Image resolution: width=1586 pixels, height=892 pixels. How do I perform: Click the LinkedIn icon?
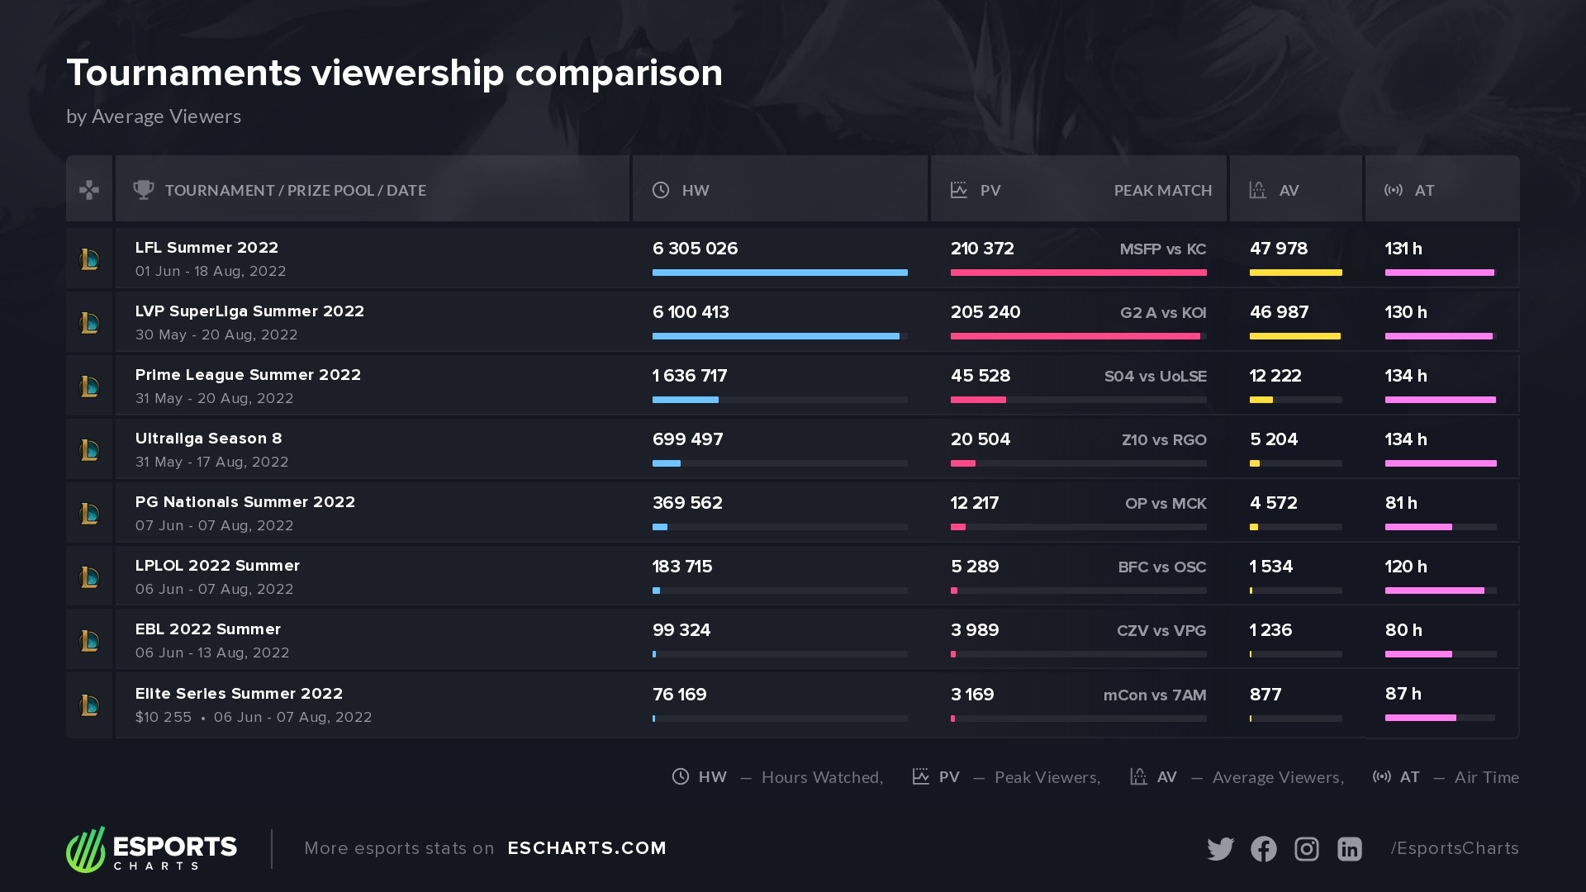1349,849
